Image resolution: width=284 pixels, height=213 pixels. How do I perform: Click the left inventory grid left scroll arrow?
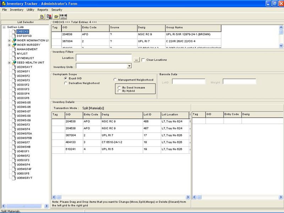54,197
